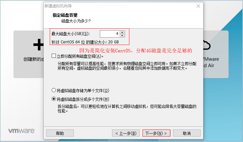This screenshot has height=142, width=243.
Task: Increase disk size with up spinner arrow
Action: tap(122, 32)
